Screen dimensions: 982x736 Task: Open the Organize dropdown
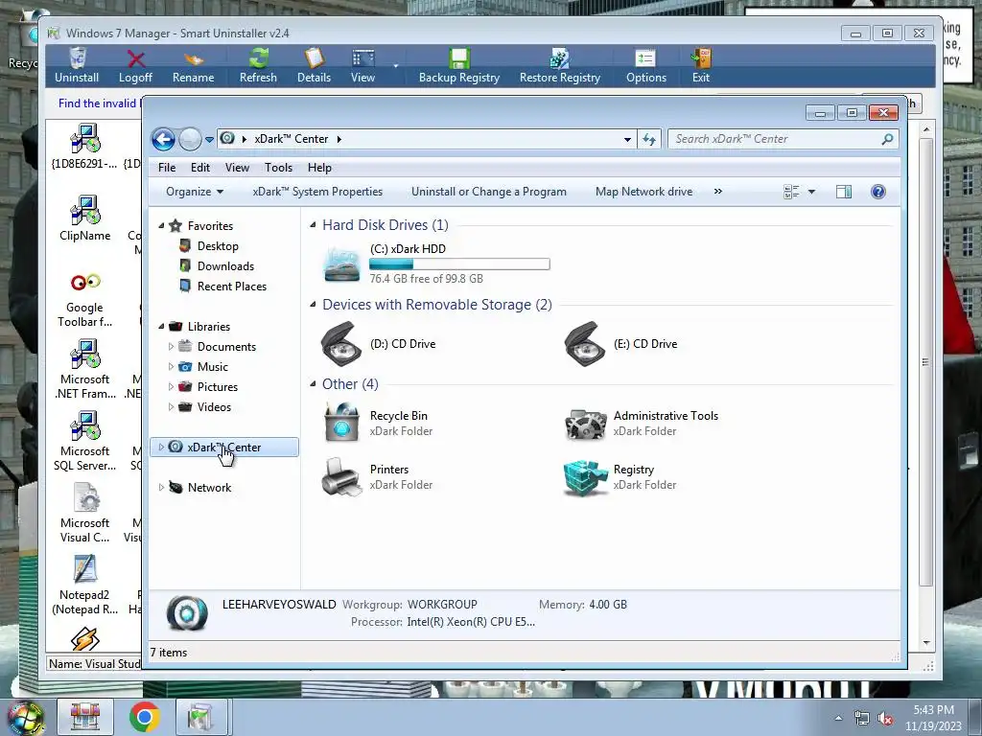pos(195,192)
